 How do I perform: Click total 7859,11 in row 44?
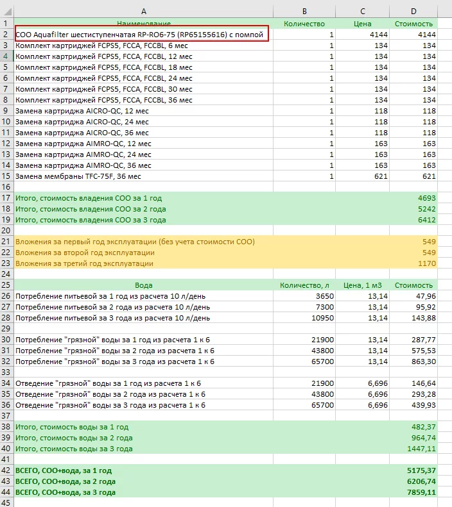pyautogui.click(x=413, y=492)
